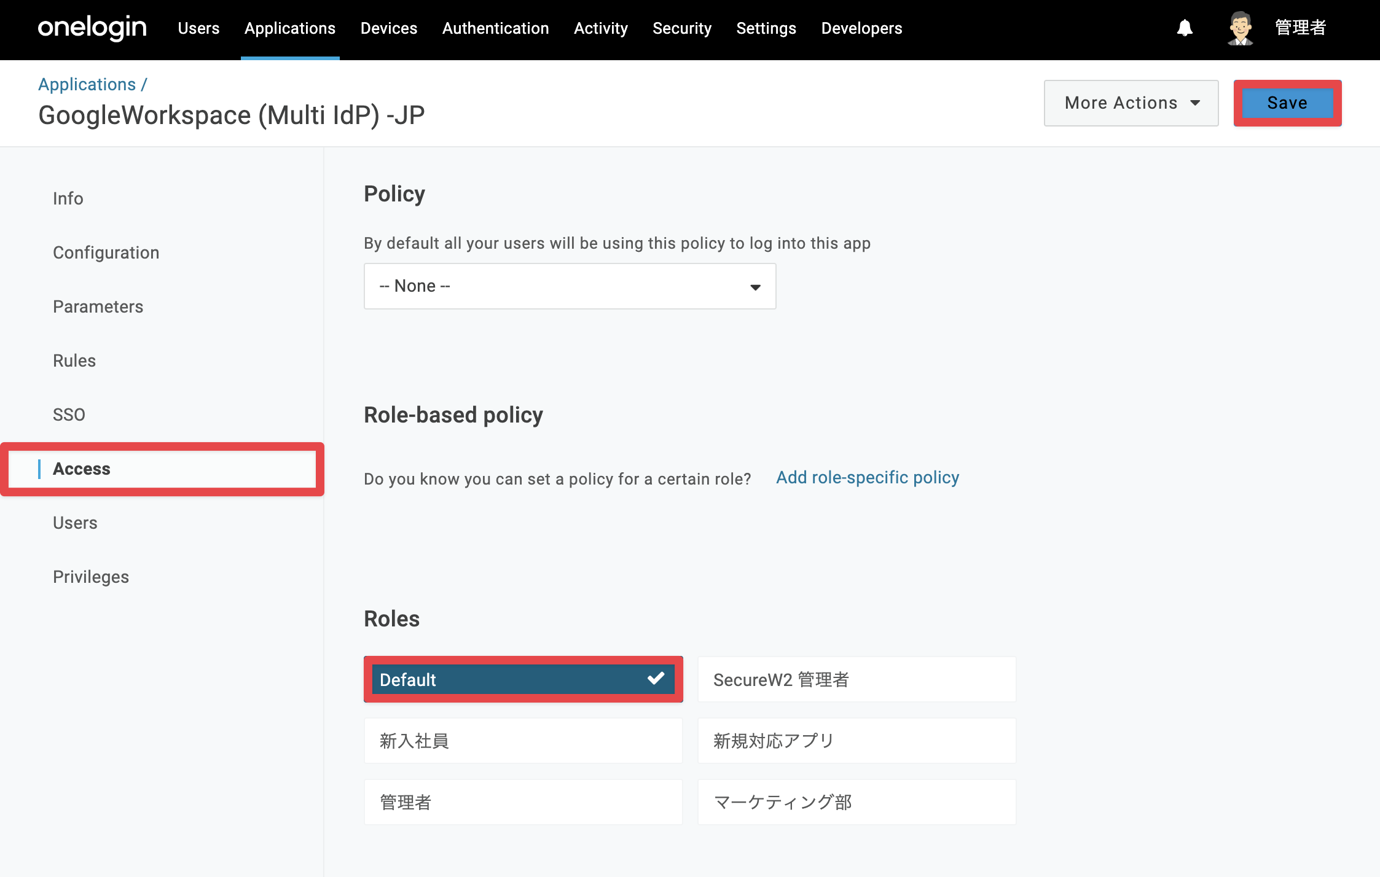Select the 新入社員 role
This screenshot has height=877, width=1380.
point(523,741)
